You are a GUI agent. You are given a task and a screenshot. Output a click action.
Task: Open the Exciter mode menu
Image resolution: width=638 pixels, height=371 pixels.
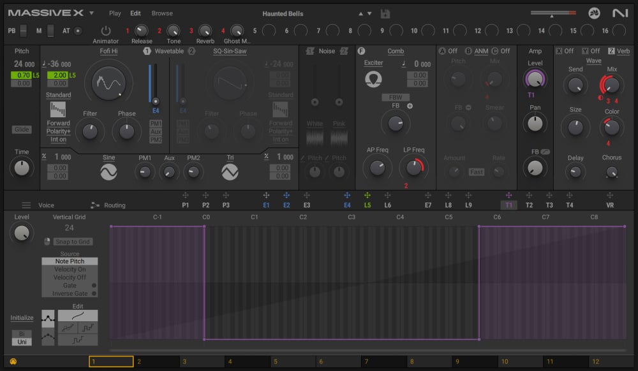(373, 62)
